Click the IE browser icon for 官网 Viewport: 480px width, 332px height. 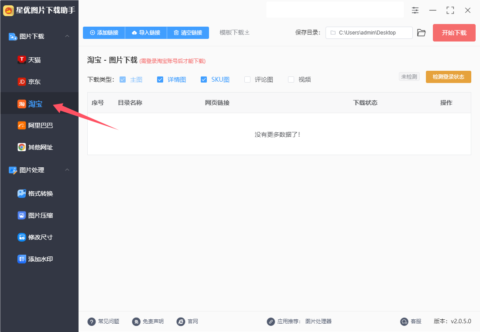[181, 322]
